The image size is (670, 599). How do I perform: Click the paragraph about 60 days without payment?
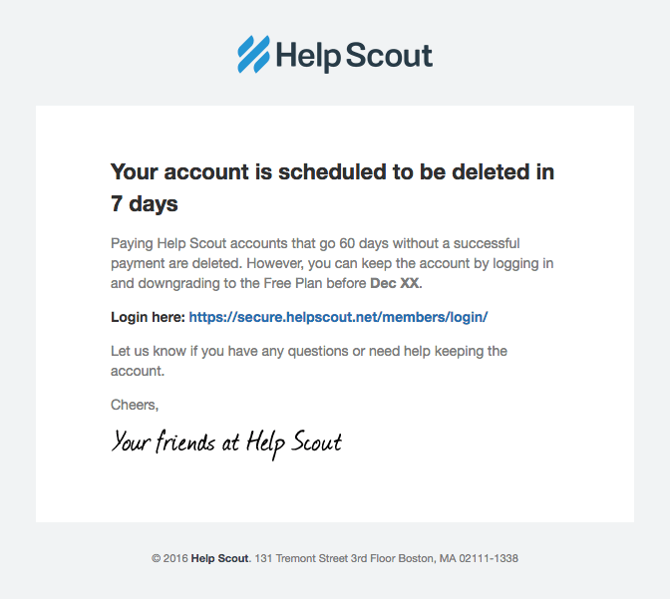(332, 263)
